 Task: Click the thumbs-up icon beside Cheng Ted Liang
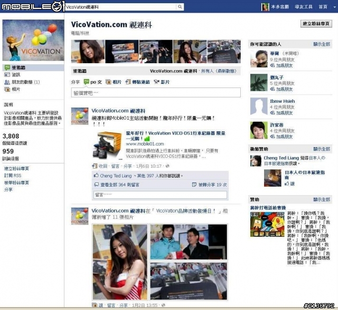(96, 176)
